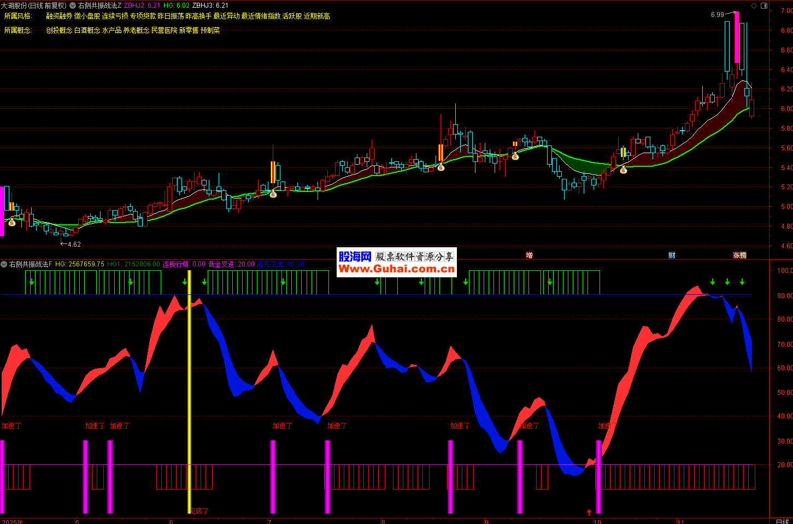Screen dimensions: 793x524
Task: Click the 涨榜 marker icon
Action: coord(739,255)
